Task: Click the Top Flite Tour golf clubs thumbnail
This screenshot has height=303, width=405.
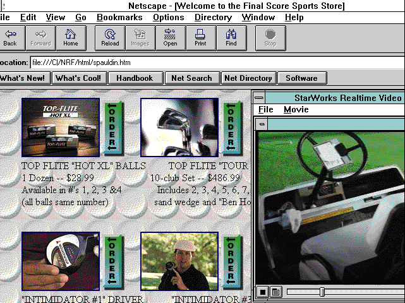Action: pos(179,128)
